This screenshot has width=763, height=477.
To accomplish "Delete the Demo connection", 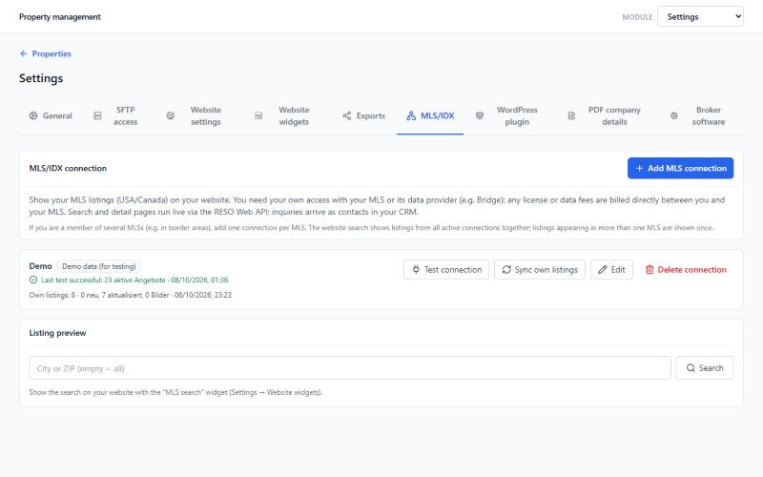I will click(686, 270).
